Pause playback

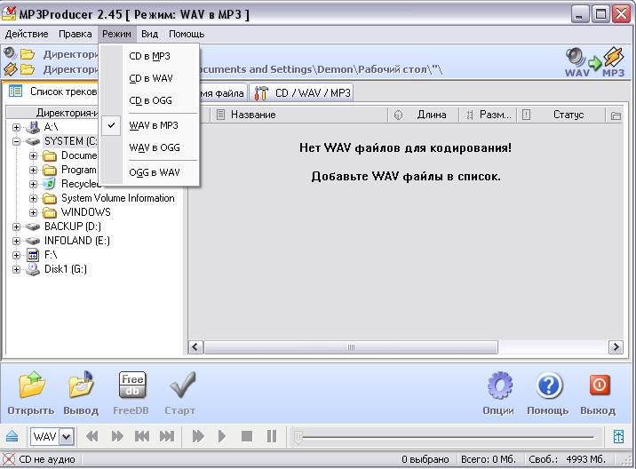coord(272,436)
